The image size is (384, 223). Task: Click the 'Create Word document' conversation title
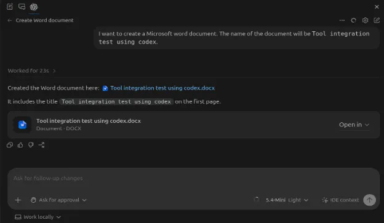[44, 20]
